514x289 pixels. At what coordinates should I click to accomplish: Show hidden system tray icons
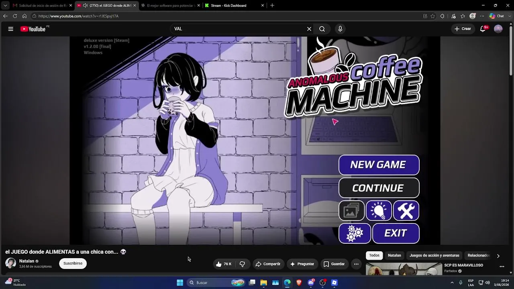452,283
